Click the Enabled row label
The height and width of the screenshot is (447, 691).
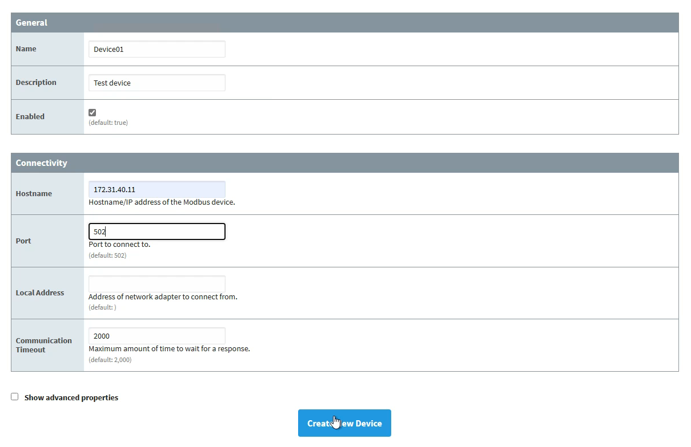30,116
